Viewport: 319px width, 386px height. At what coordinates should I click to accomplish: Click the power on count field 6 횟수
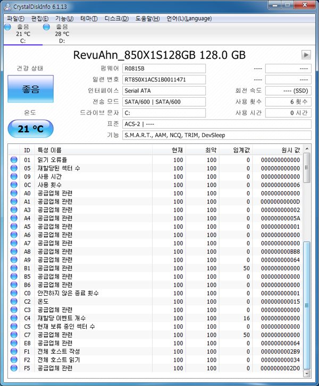[288, 102]
